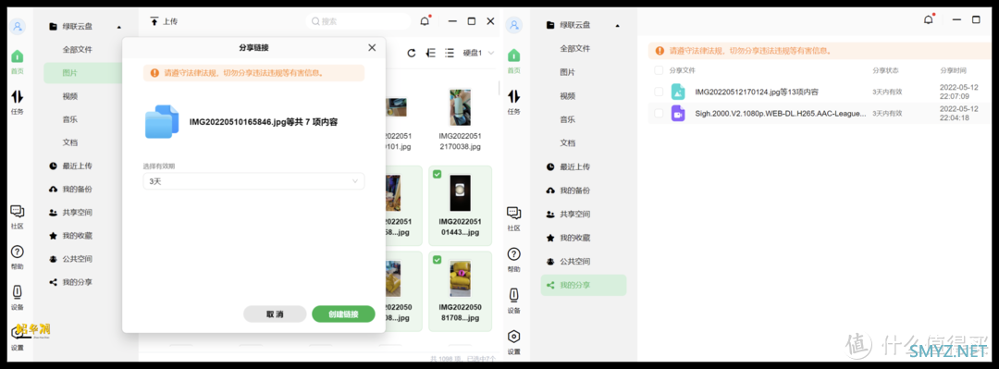
Task: Click the 取消 cancel button
Action: point(276,314)
